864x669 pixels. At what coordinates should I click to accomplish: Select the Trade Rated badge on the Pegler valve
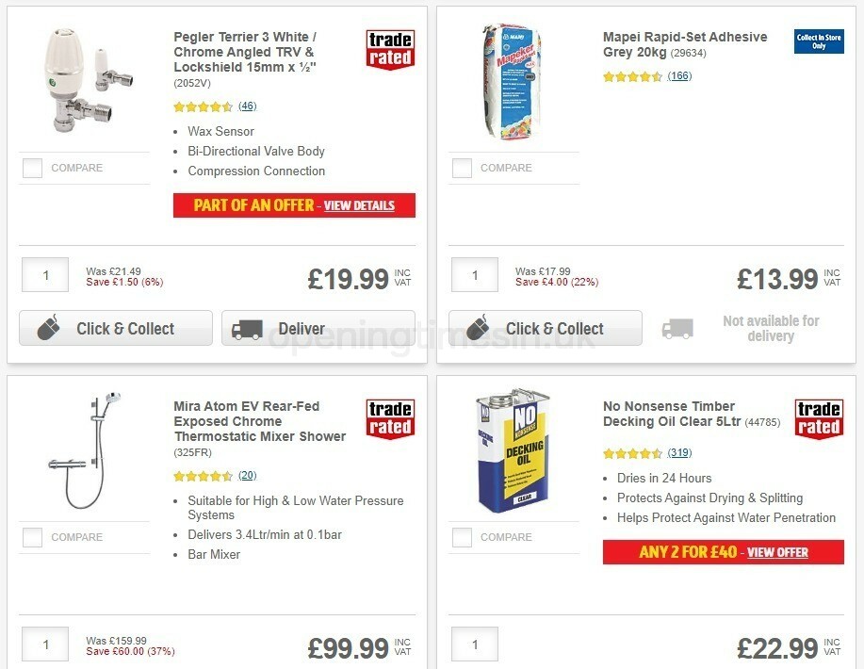[x=389, y=50]
